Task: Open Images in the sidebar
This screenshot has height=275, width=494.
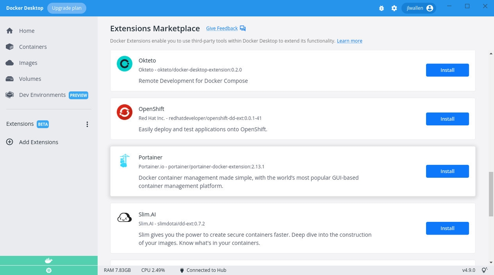Action: (28, 63)
